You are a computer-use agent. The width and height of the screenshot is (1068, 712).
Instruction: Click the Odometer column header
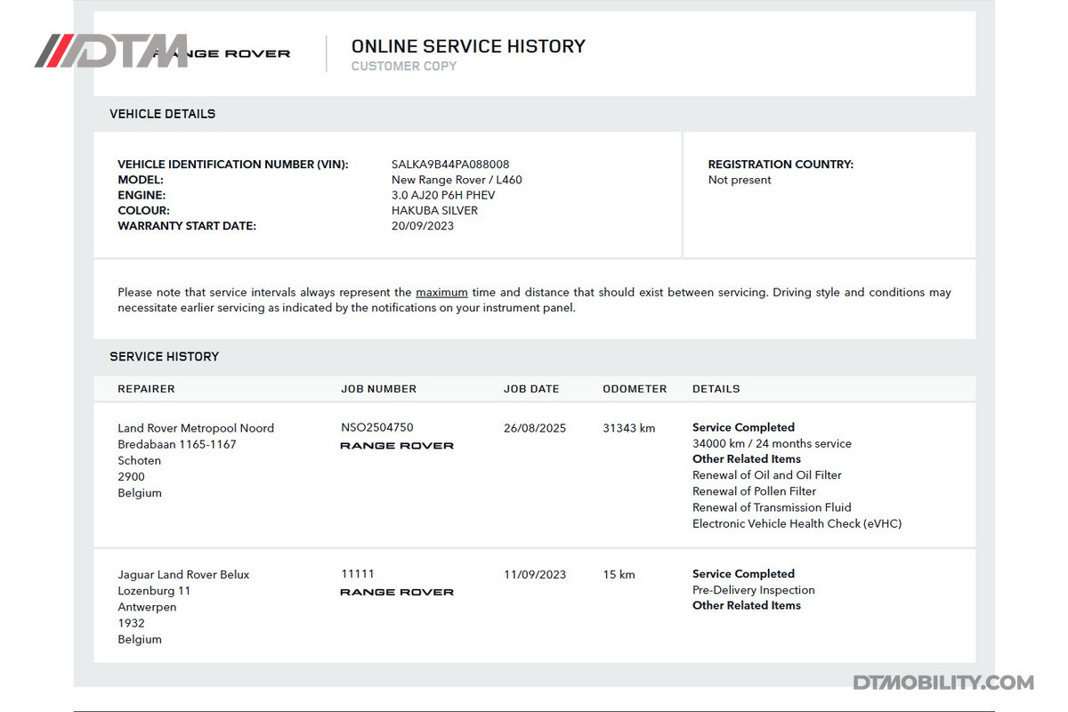635,389
